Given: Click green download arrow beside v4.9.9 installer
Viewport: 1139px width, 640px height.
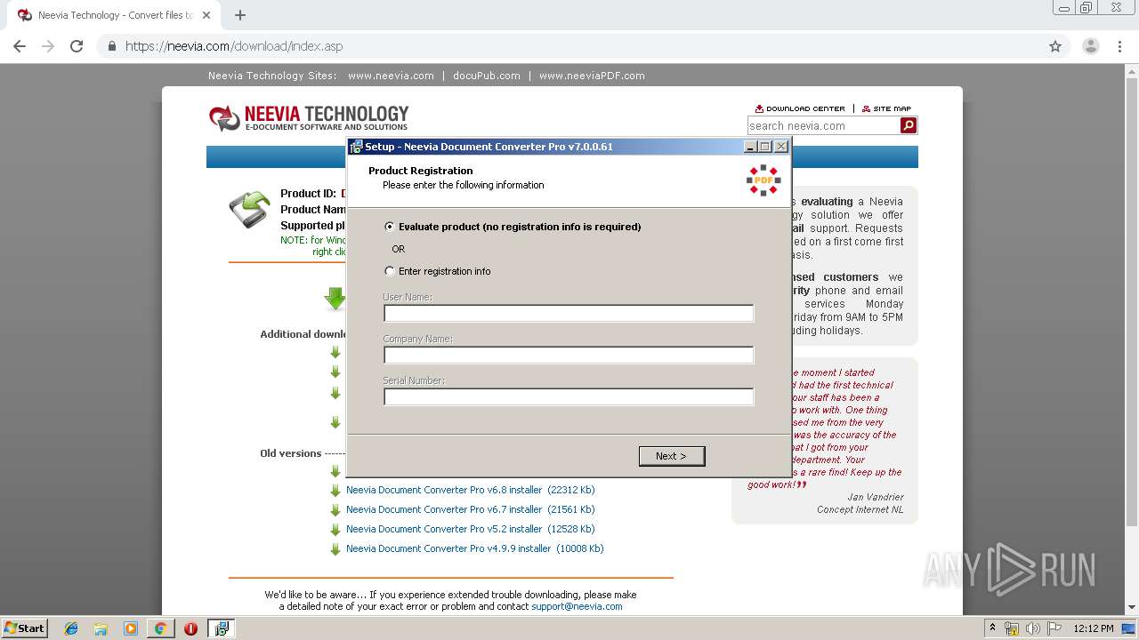Looking at the screenshot, I should (x=335, y=549).
